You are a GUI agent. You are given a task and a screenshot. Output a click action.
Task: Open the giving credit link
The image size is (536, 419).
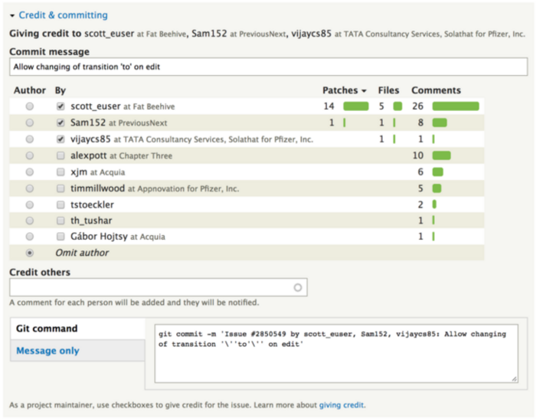click(341, 404)
